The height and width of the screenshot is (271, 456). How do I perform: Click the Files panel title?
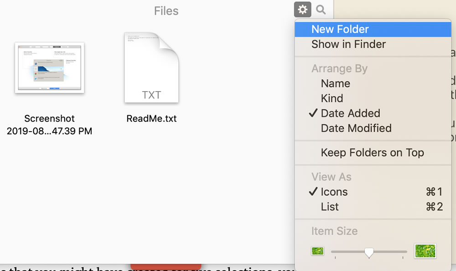tap(166, 11)
